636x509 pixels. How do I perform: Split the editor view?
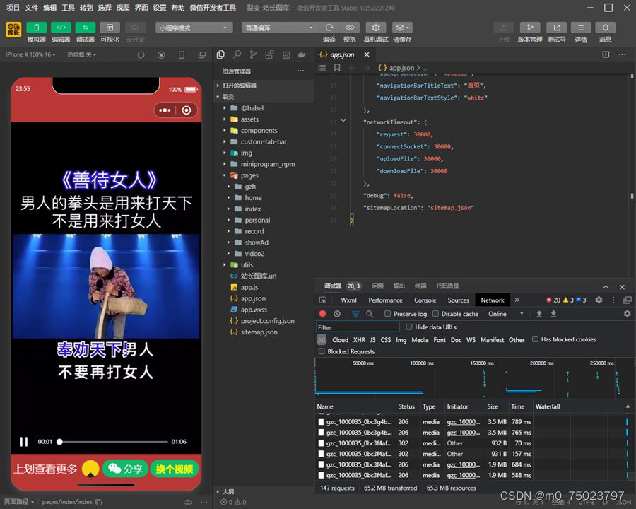click(606, 54)
